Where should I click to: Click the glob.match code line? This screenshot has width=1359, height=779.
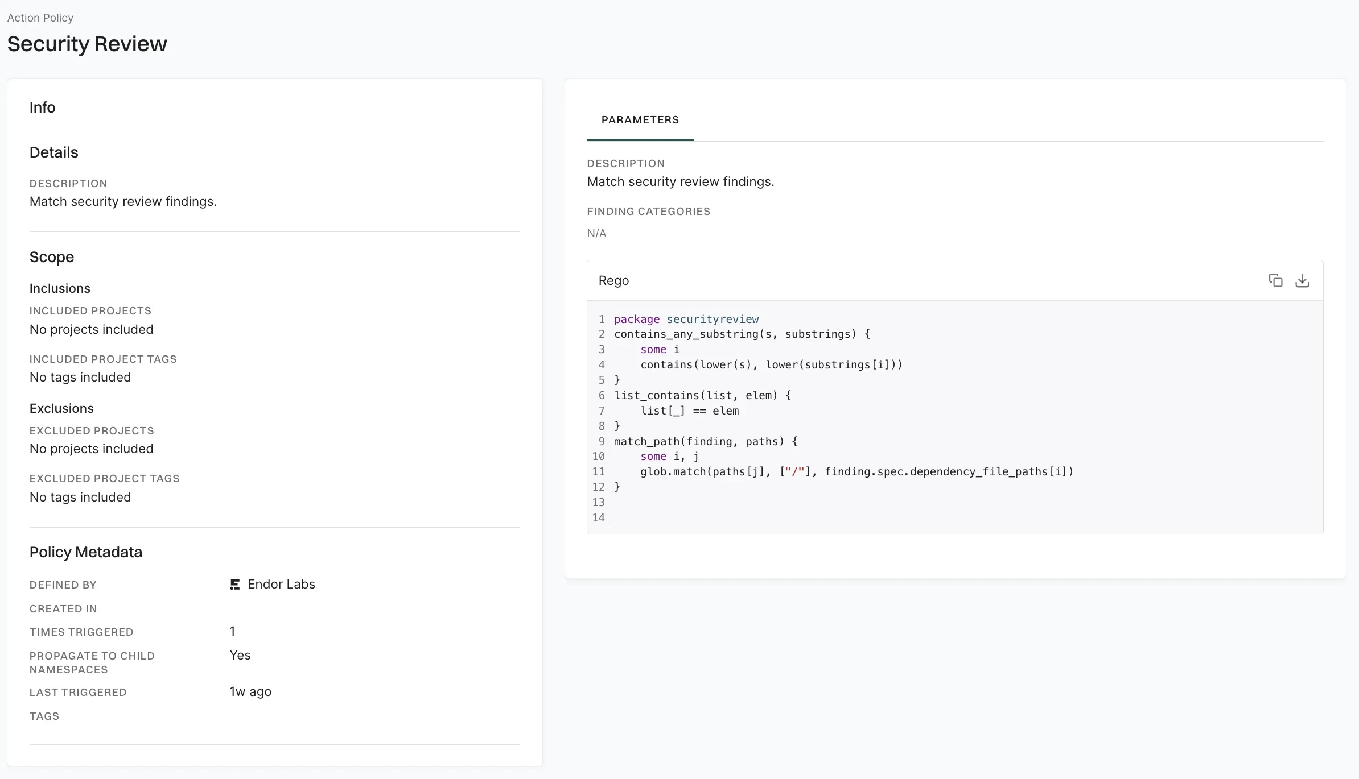tap(856, 471)
